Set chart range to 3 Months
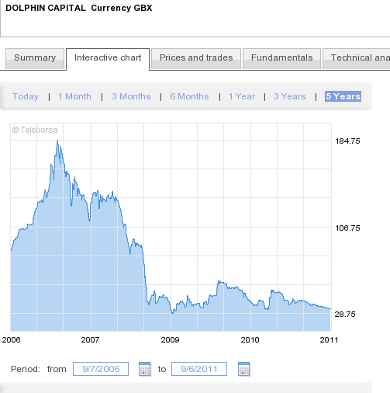Image resolution: width=390 pixels, height=393 pixels. click(131, 96)
